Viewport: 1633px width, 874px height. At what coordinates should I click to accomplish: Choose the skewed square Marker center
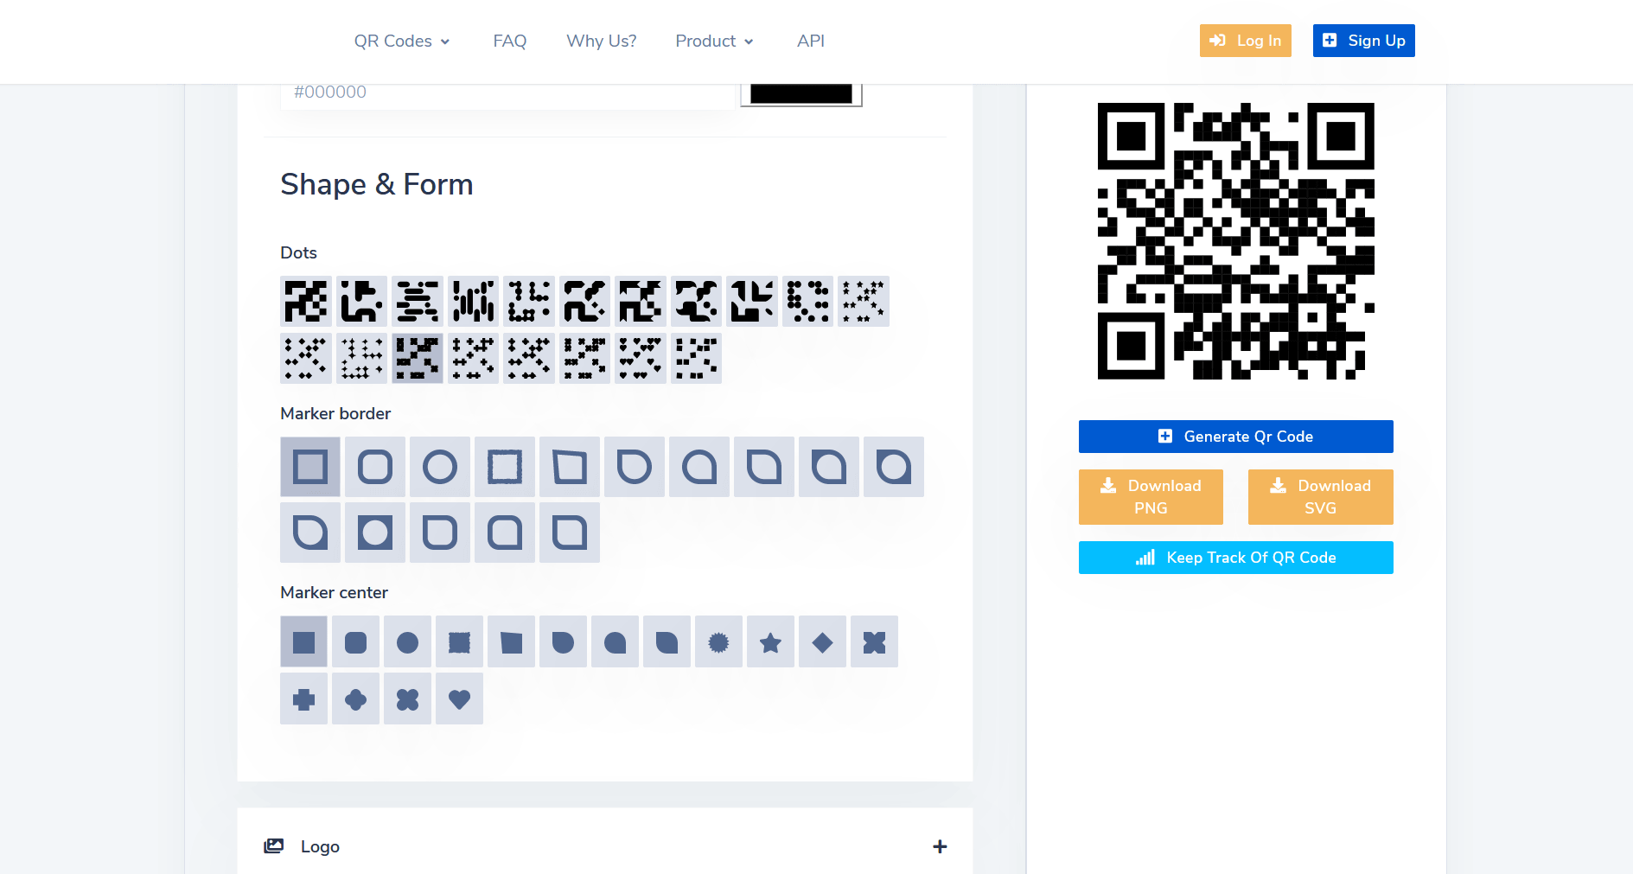511,641
